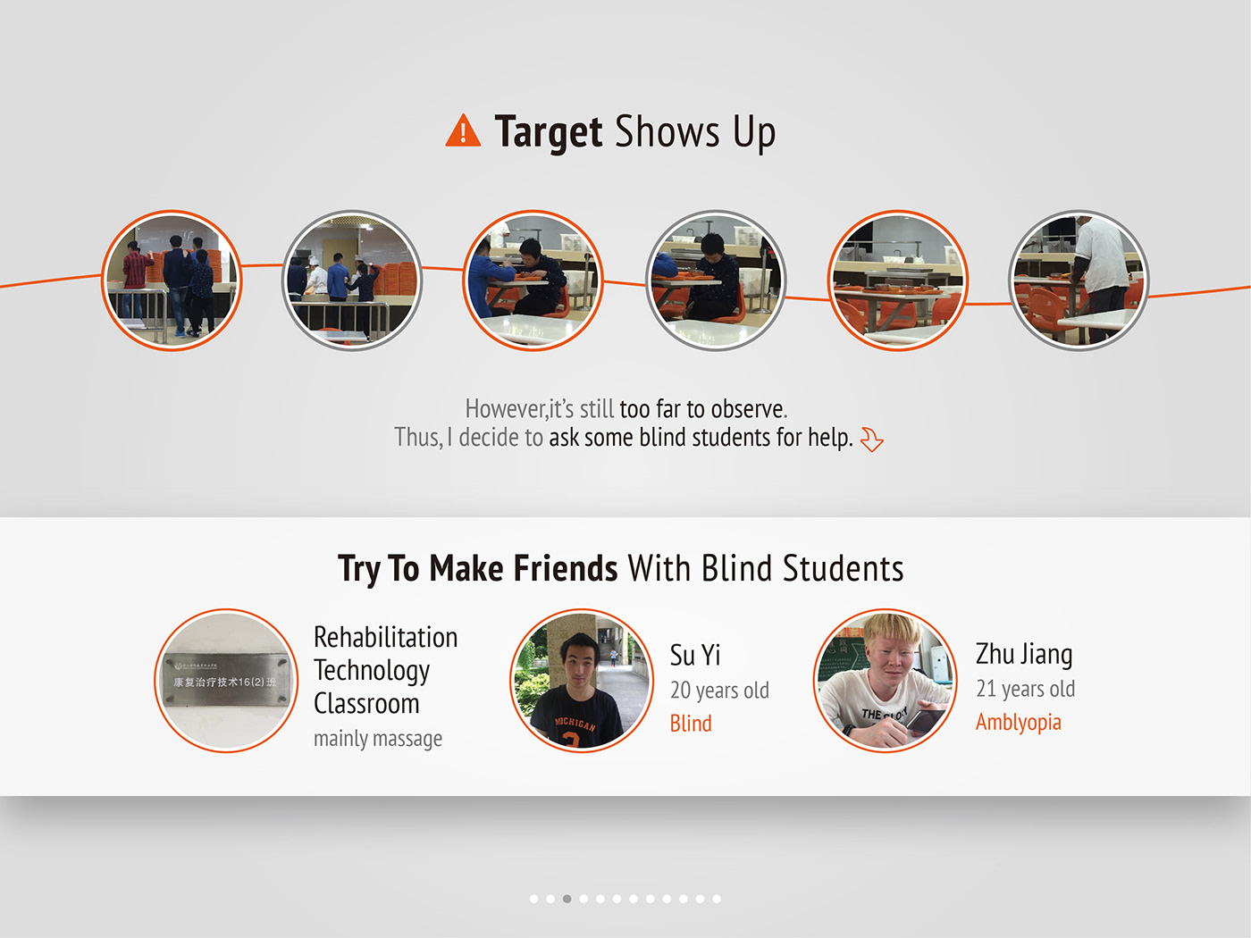
Task: Select Su Yi's portrait photo
Action: [x=582, y=681]
